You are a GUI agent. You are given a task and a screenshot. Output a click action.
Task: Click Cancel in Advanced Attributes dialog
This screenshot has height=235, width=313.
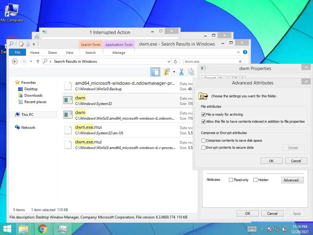(296, 161)
